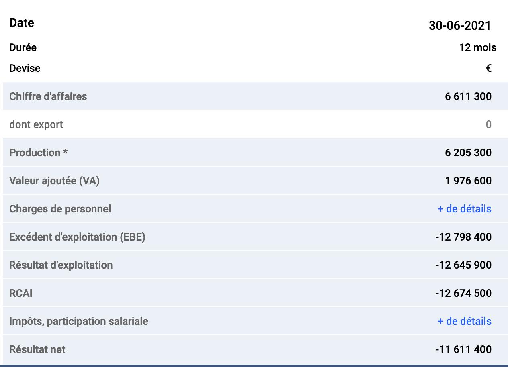Click the 'dont export' row label
The width and height of the screenshot is (508, 367).
[x=36, y=124]
